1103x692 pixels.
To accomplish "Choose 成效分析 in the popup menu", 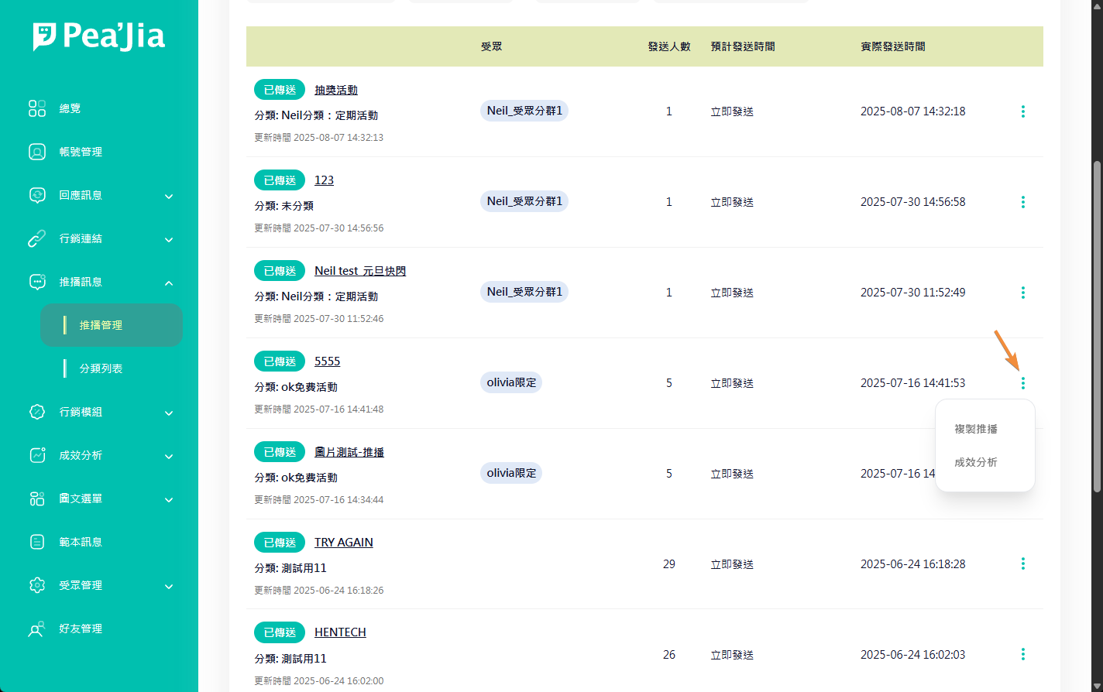I will tap(976, 462).
